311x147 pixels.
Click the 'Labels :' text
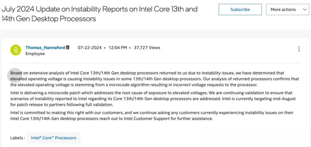coord(18,138)
